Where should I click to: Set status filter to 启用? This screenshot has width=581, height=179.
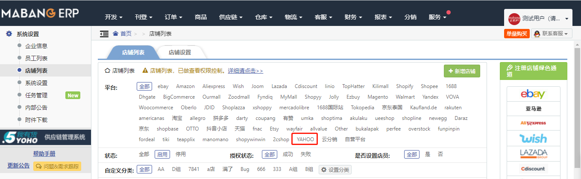tap(162, 154)
